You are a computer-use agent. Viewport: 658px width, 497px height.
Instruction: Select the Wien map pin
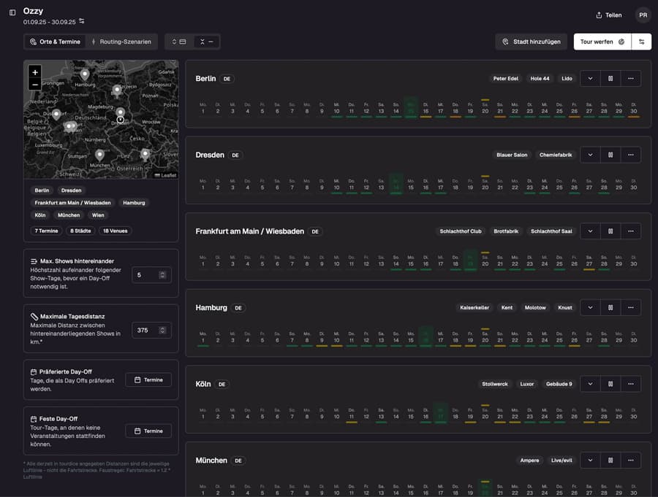(x=145, y=154)
